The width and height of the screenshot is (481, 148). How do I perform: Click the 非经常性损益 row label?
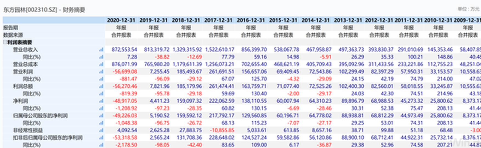pyautogui.click(x=28, y=130)
